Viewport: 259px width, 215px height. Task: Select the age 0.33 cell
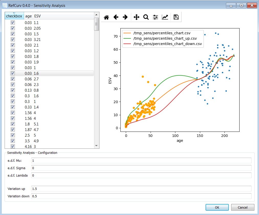click(28, 107)
